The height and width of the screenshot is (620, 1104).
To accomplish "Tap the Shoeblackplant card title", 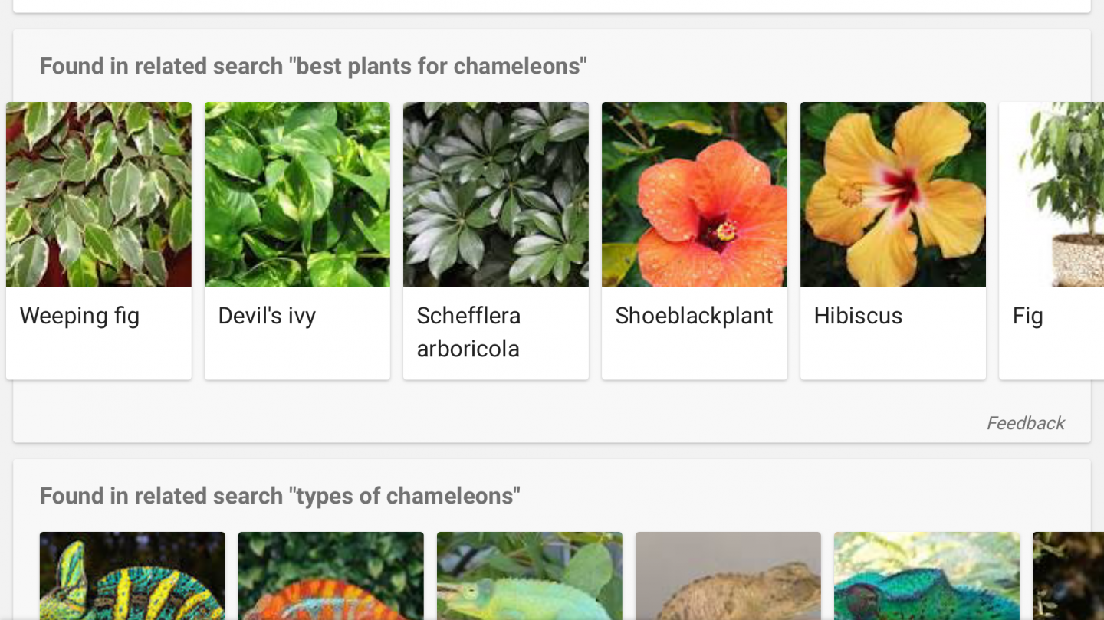I will point(694,316).
